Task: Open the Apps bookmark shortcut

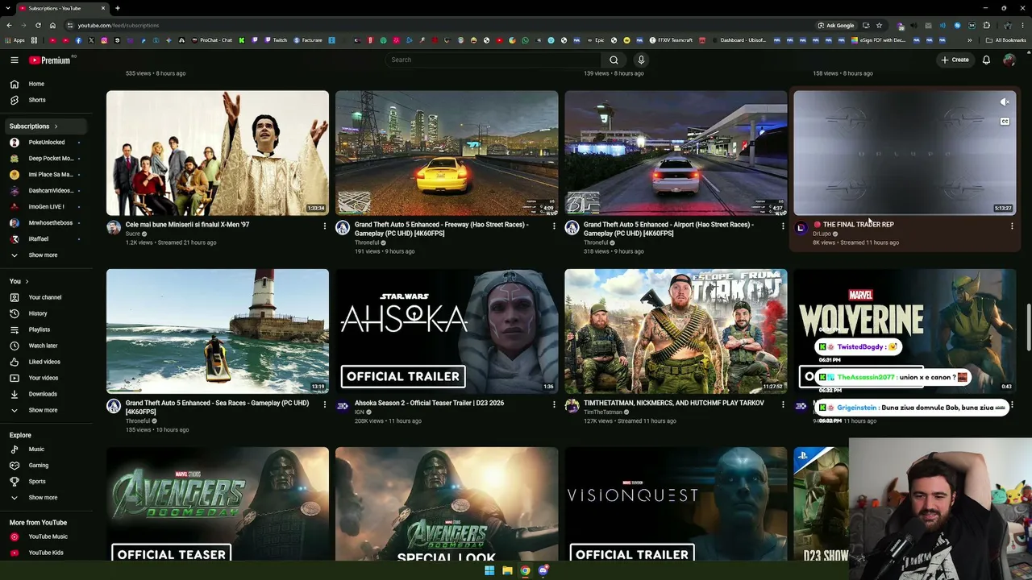Action: [15, 40]
